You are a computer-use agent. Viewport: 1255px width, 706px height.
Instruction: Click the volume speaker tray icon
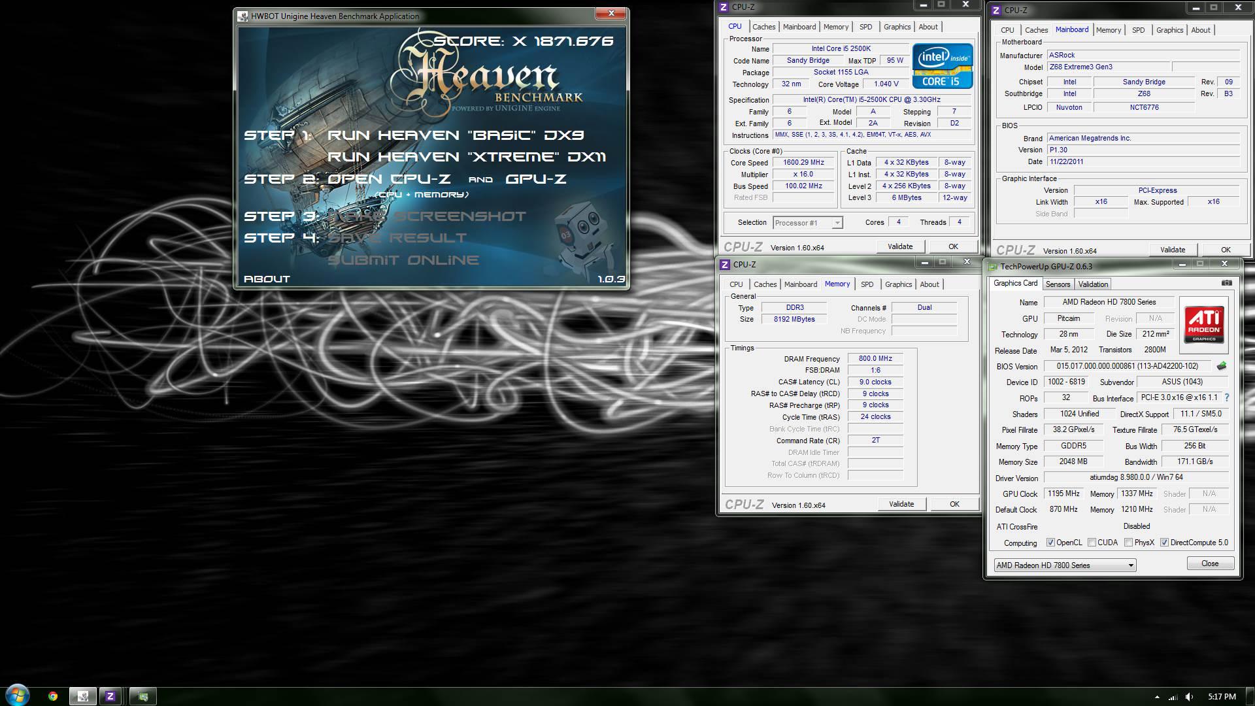coord(1190,697)
